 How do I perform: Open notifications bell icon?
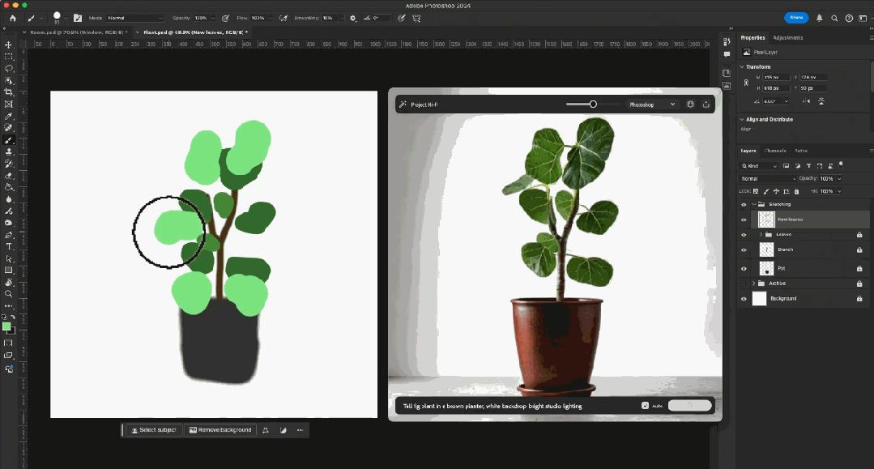click(x=820, y=18)
